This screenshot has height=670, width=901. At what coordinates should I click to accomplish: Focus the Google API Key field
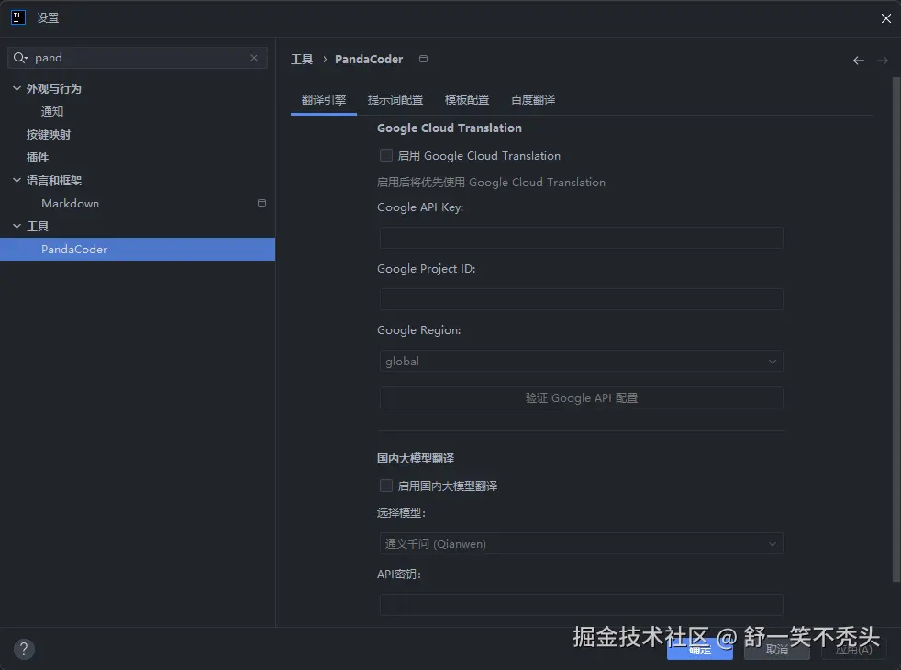(x=581, y=238)
